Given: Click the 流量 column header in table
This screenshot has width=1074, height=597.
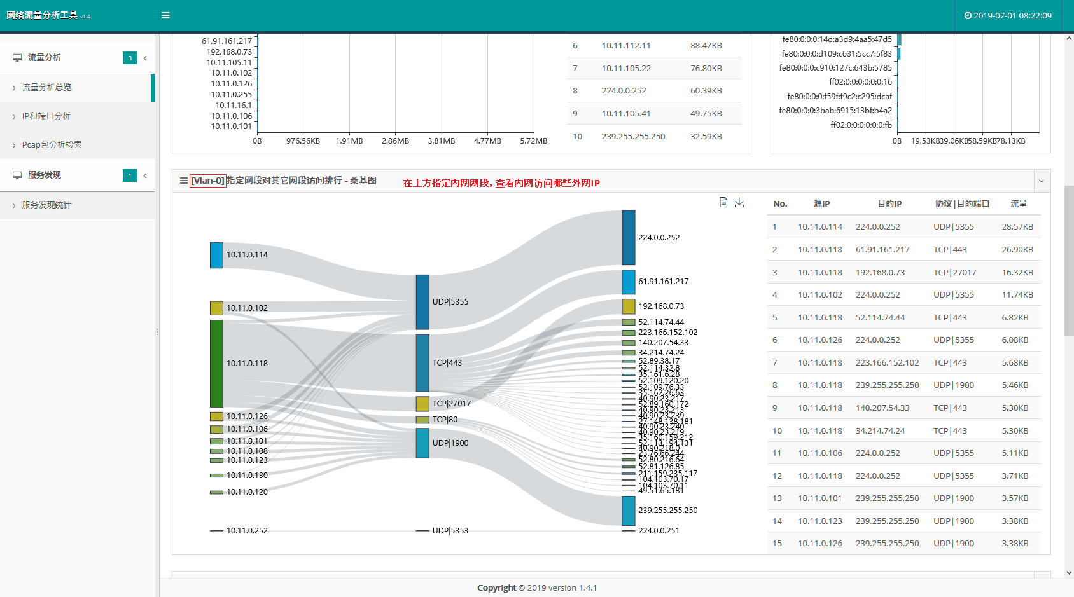Looking at the screenshot, I should point(1019,204).
